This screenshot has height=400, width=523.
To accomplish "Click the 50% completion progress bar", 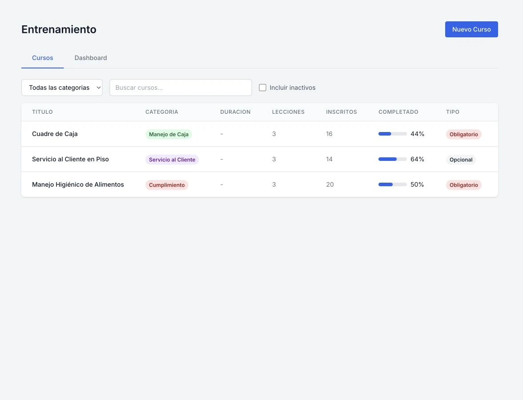I will (x=392, y=184).
